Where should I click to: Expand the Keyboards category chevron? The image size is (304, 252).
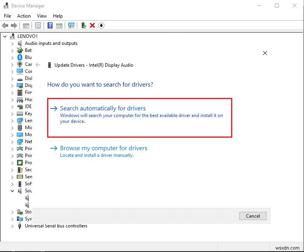pos(12,114)
